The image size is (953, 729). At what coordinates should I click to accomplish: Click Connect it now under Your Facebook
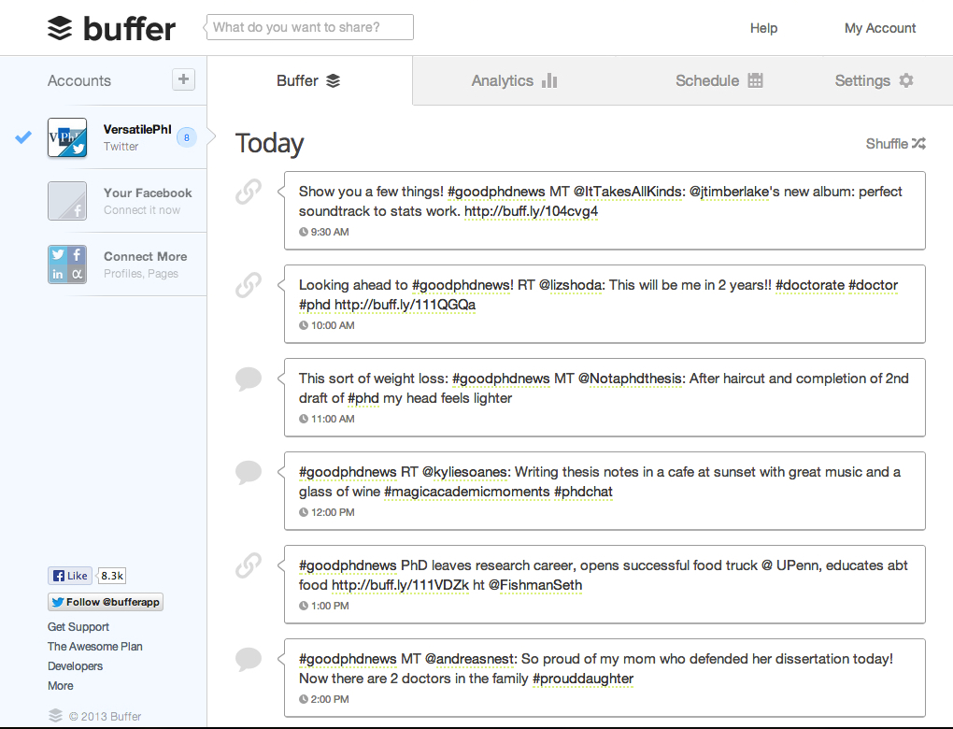click(x=142, y=209)
